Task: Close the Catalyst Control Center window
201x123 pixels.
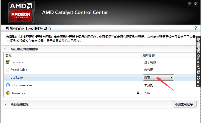Action: click(196, 4)
